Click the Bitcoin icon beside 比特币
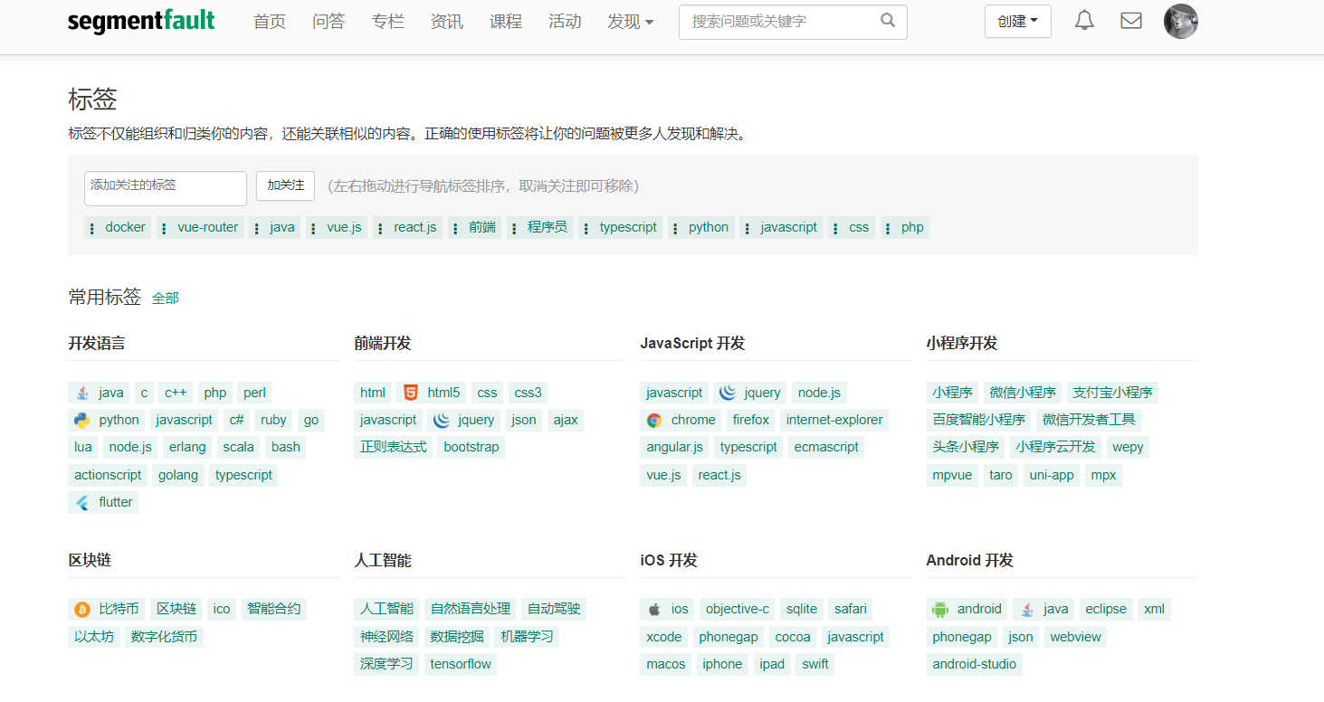 (82, 610)
